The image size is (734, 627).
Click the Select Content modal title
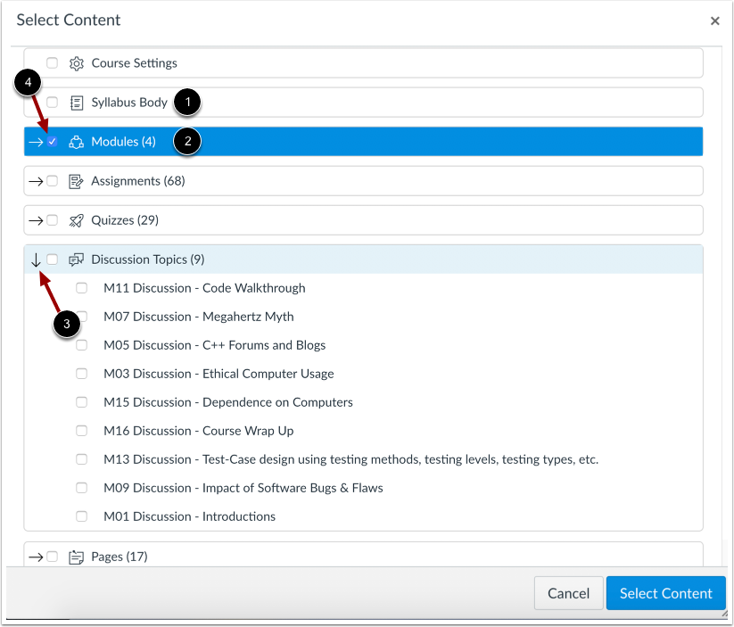pos(68,20)
